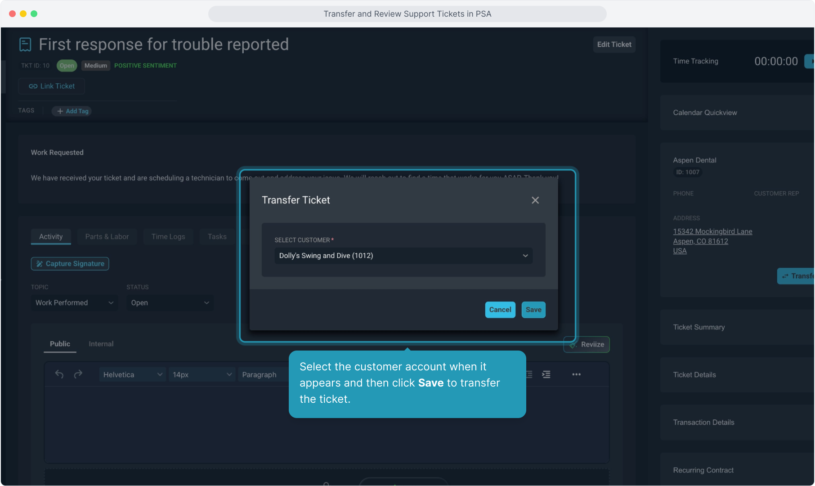Click the increase indent icon

click(x=546, y=374)
